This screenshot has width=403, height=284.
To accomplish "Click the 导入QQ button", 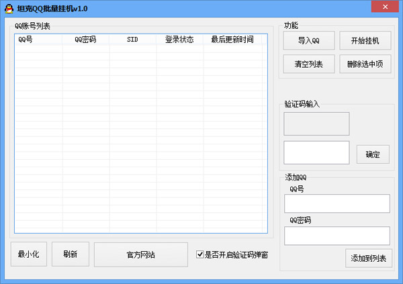I will tap(308, 42).
